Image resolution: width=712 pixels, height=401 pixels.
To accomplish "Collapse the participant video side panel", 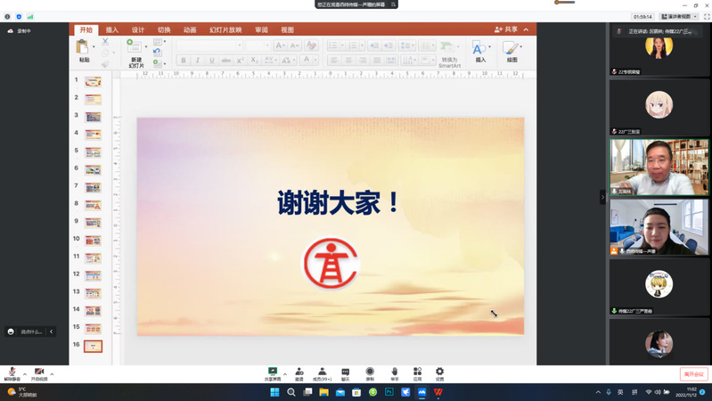I will 602,196.
